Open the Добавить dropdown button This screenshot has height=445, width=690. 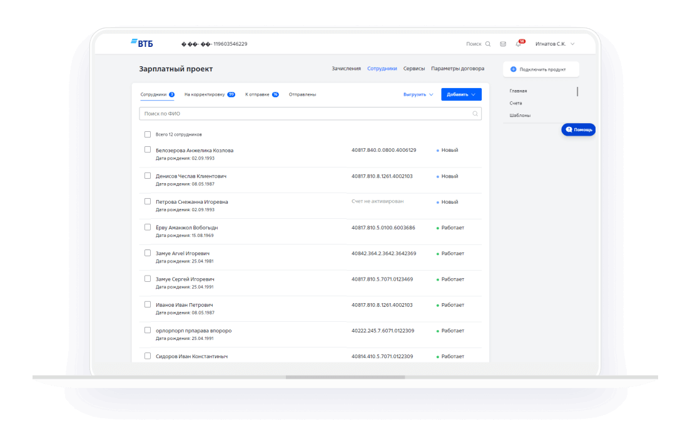(x=461, y=94)
